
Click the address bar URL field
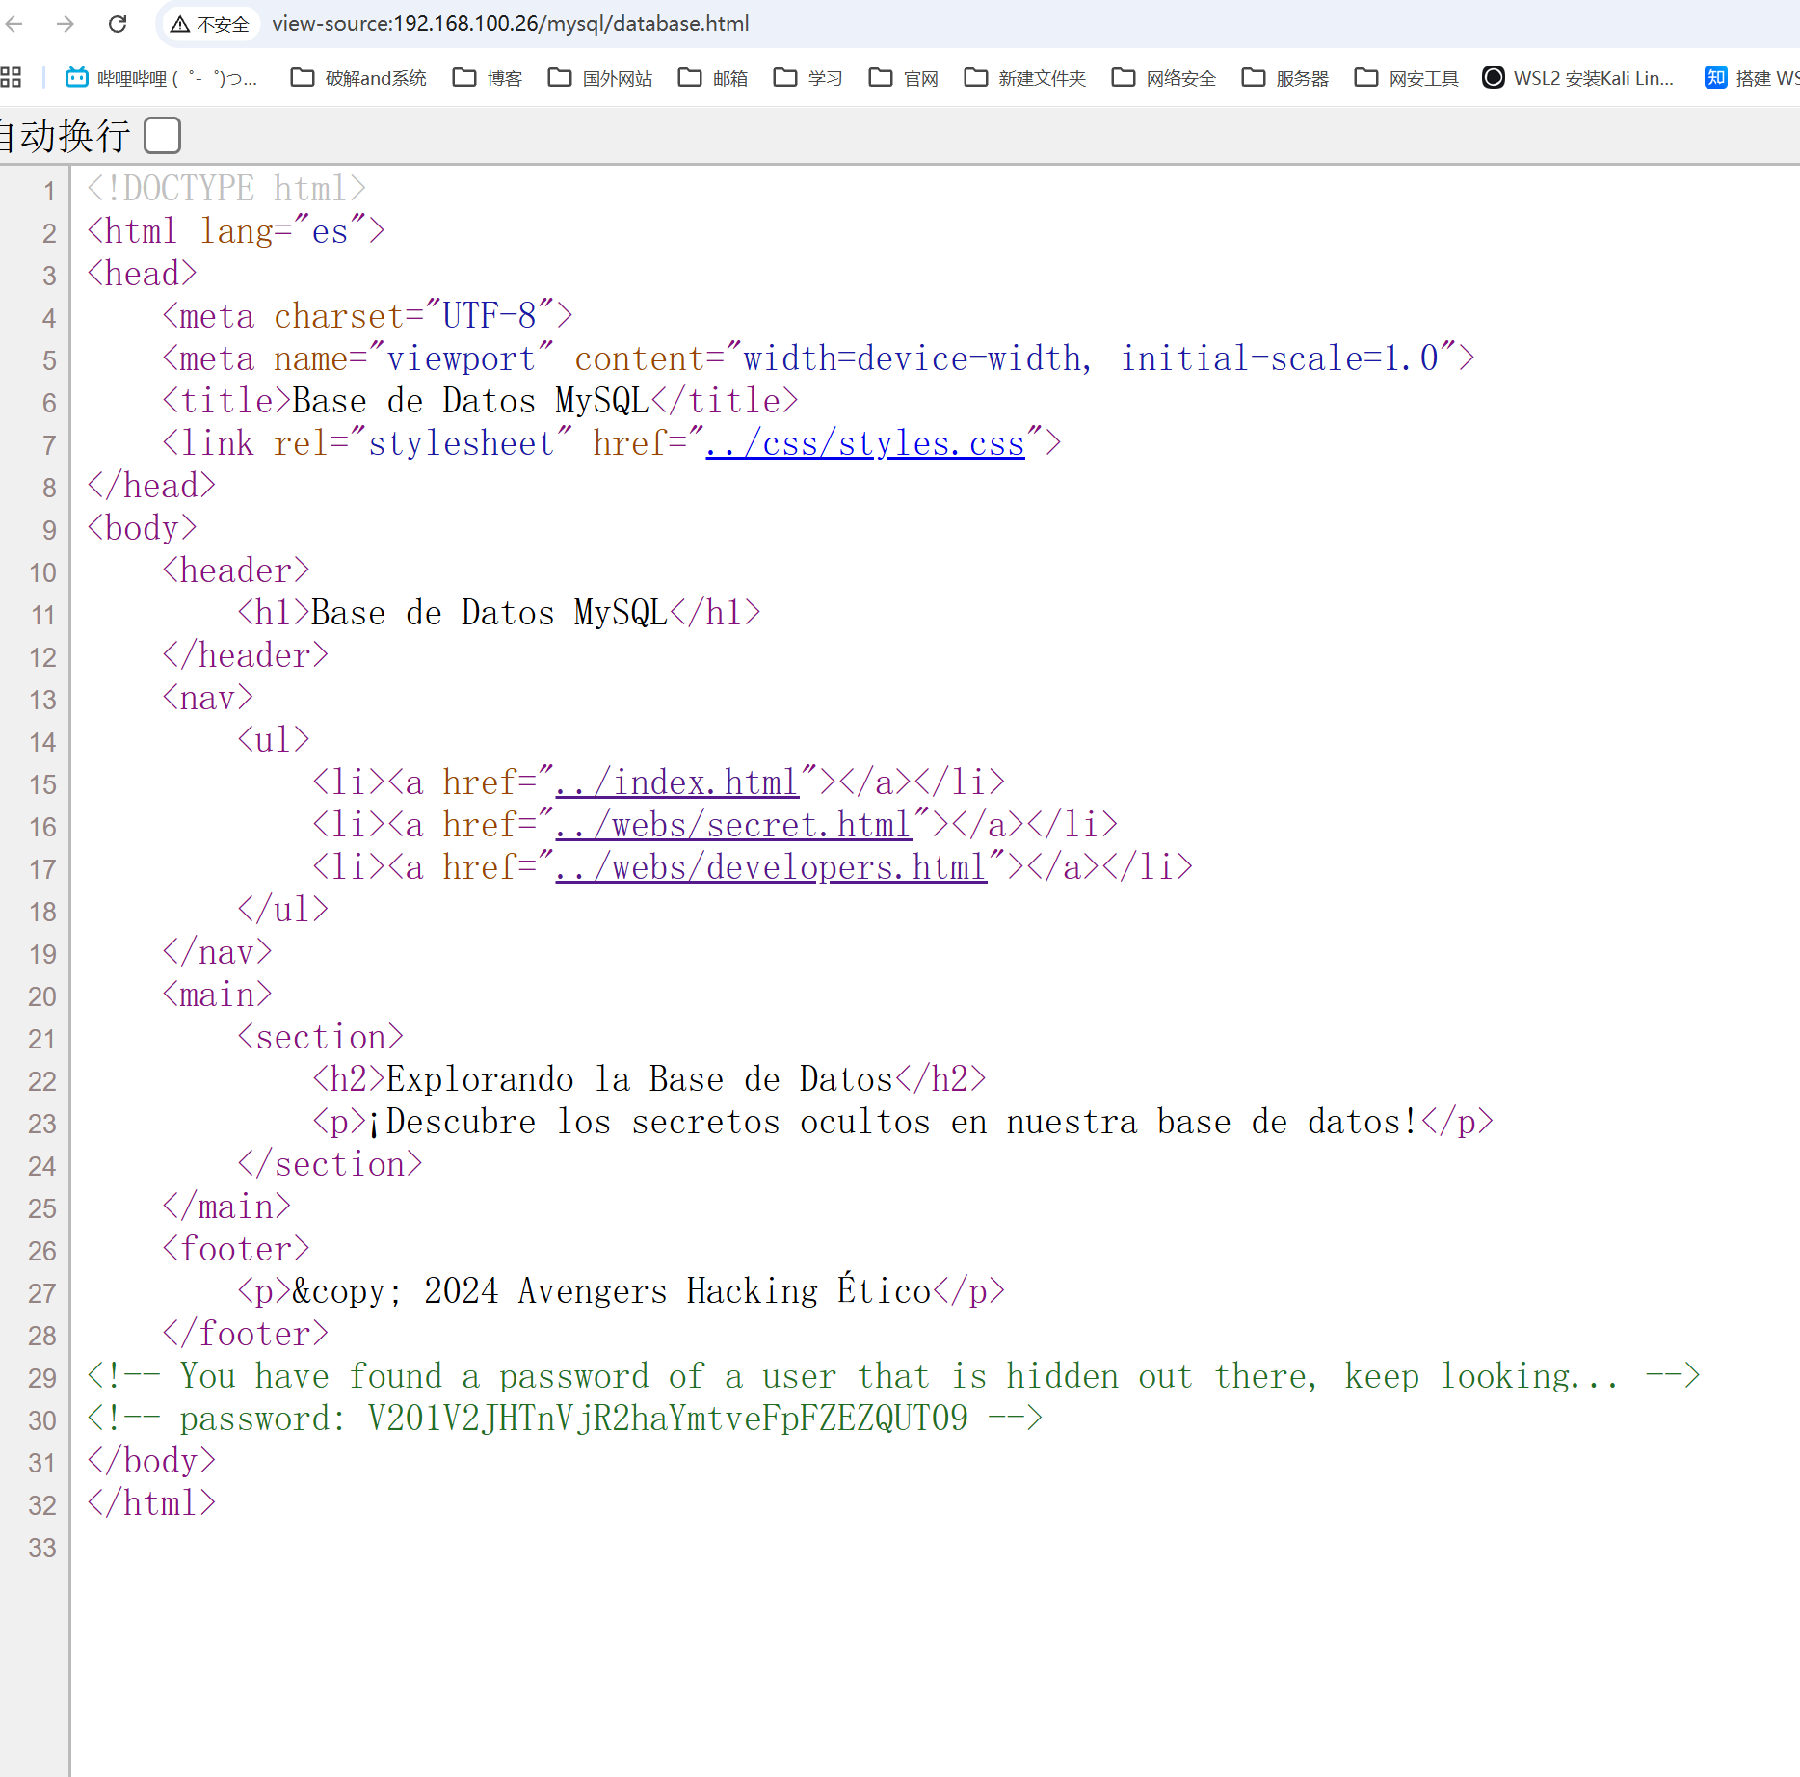pos(510,23)
